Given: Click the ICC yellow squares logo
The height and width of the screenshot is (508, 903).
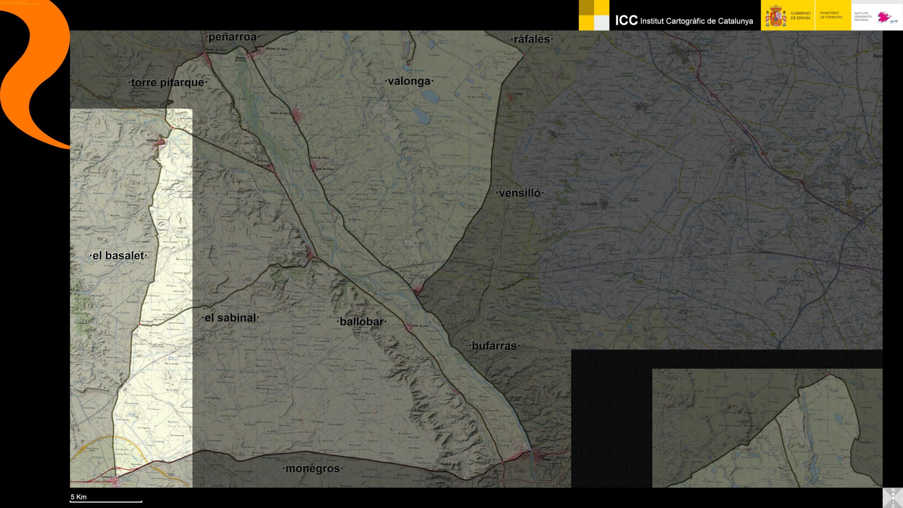Looking at the screenshot, I should pyautogui.click(x=594, y=15).
